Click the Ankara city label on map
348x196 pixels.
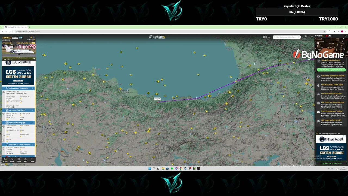point(51,128)
